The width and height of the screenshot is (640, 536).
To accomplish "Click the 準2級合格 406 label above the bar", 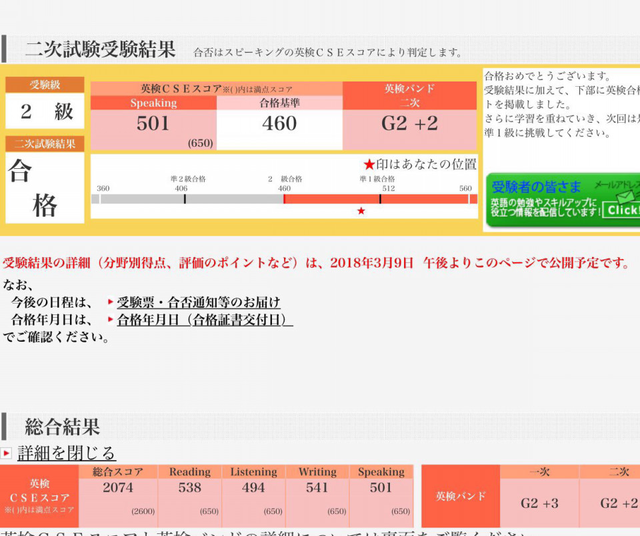I will point(187,184).
